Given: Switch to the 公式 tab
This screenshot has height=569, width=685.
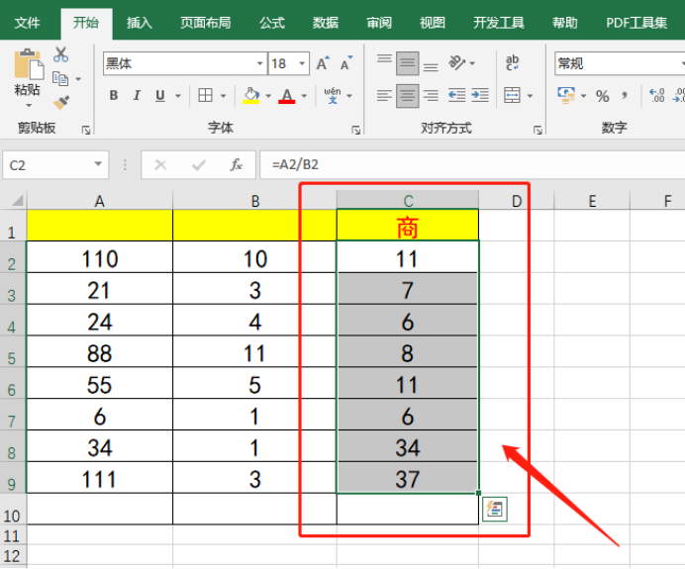Looking at the screenshot, I should pyautogui.click(x=272, y=23).
